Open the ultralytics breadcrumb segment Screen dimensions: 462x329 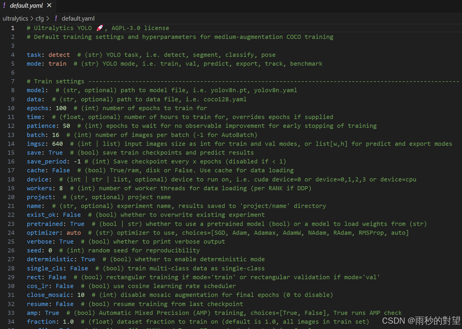15,19
